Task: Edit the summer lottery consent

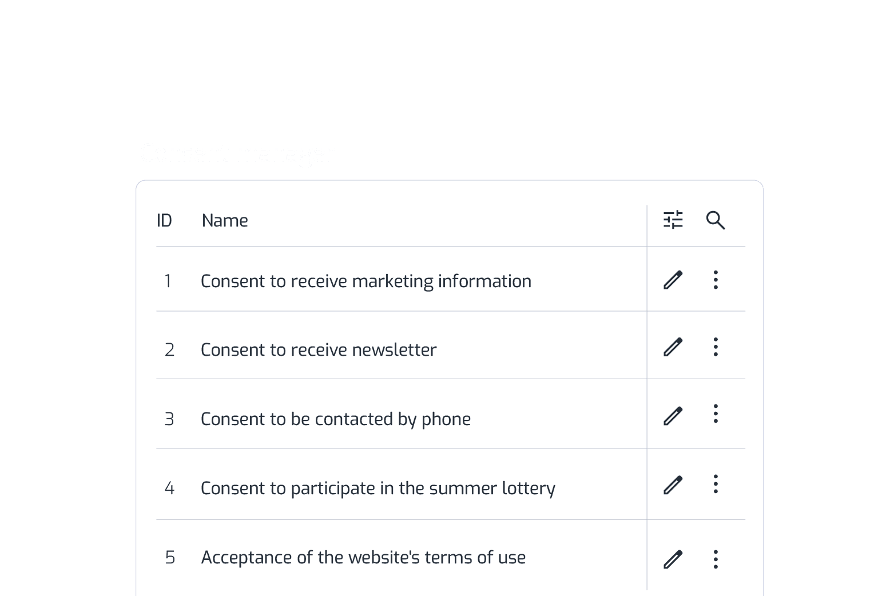Action: (673, 484)
